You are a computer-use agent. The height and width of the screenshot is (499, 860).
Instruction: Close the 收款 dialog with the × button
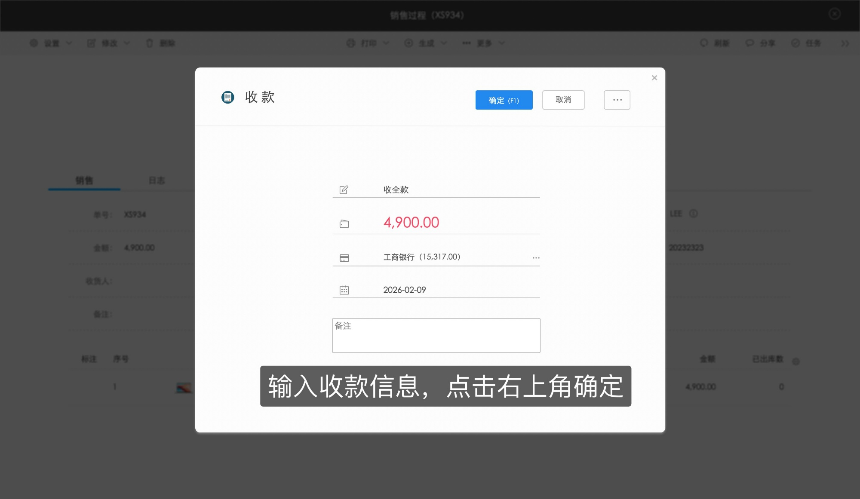tap(654, 78)
